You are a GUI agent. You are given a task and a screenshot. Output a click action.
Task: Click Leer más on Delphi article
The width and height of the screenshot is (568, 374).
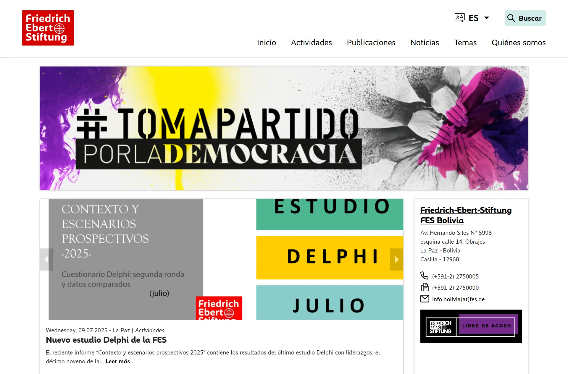point(117,361)
